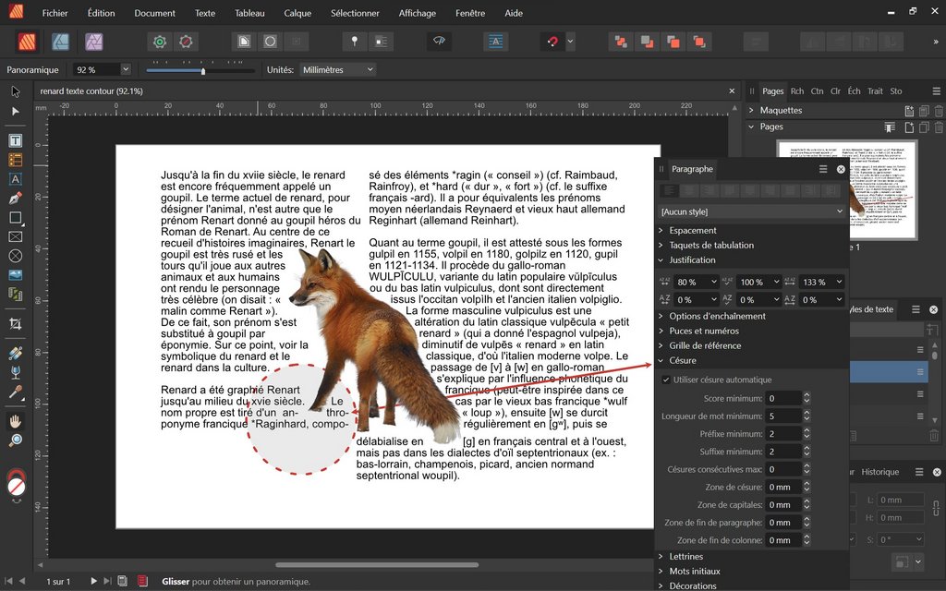The image size is (946, 591).
Task: Switch to the Photo persona icon
Action: [x=93, y=42]
